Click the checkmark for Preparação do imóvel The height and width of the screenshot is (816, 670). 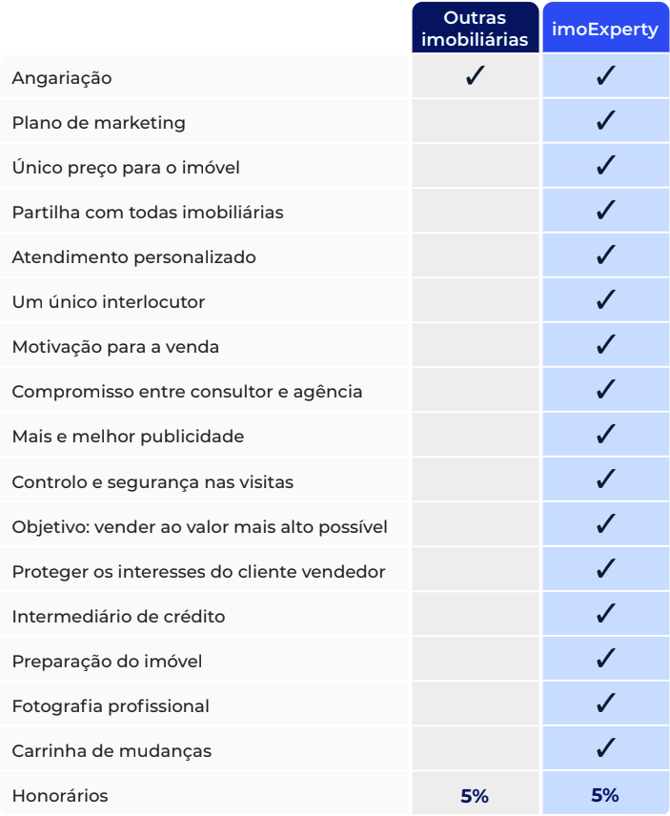[605, 661]
